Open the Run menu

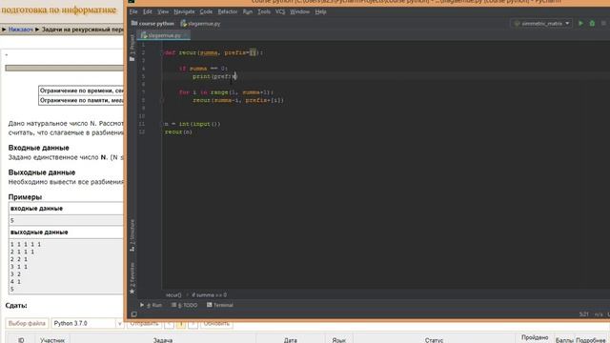[x=248, y=11]
